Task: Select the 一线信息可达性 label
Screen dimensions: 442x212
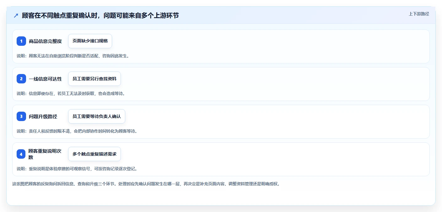Action: tap(46, 79)
